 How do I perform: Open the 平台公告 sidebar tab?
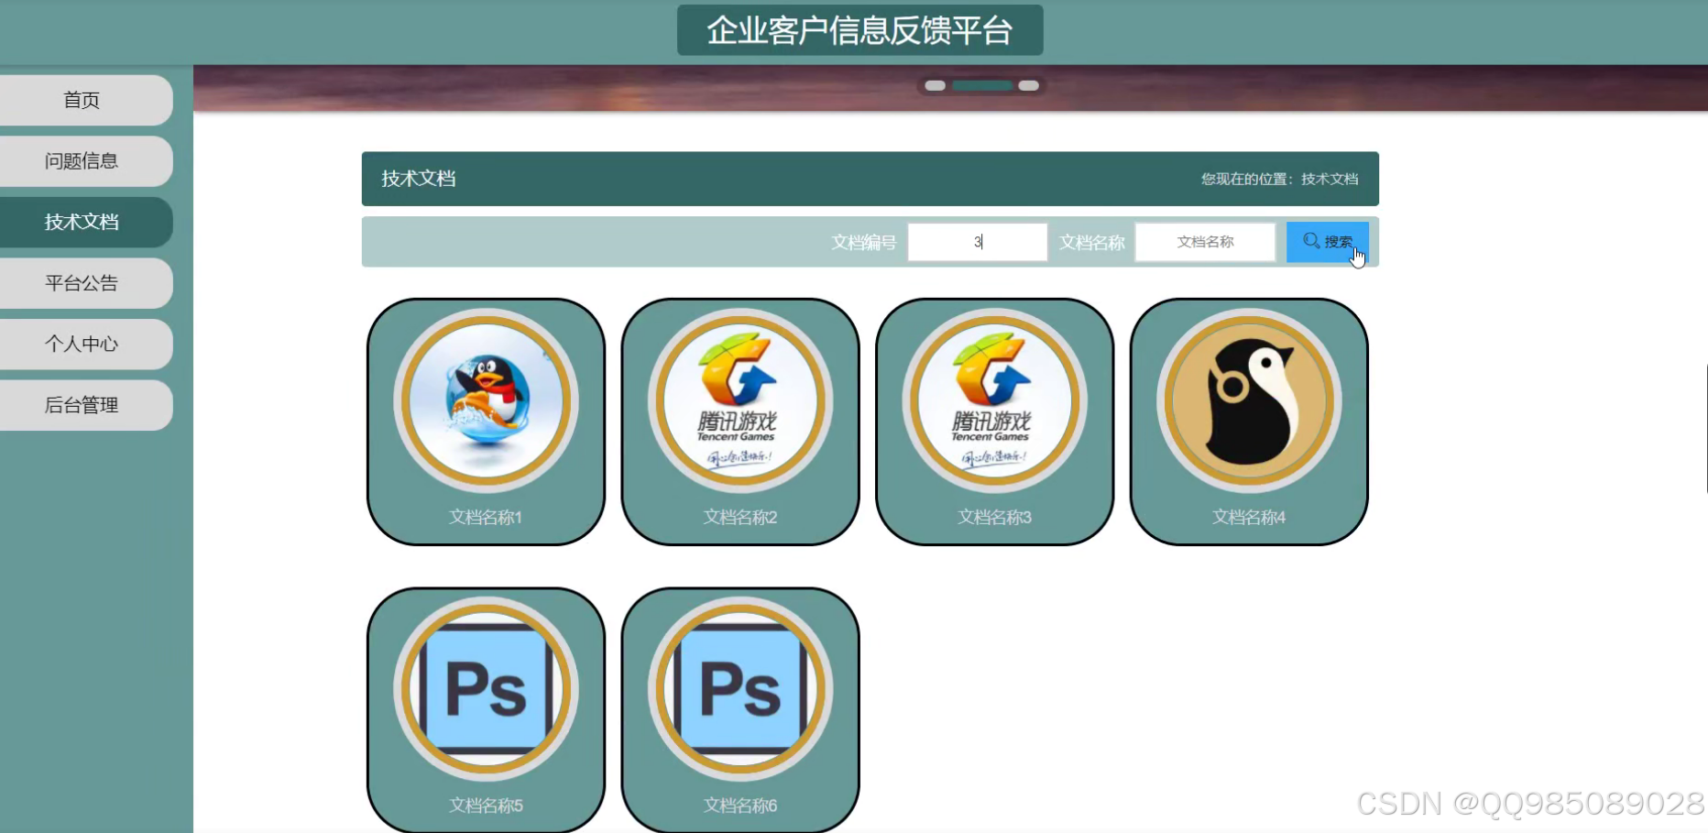point(82,282)
